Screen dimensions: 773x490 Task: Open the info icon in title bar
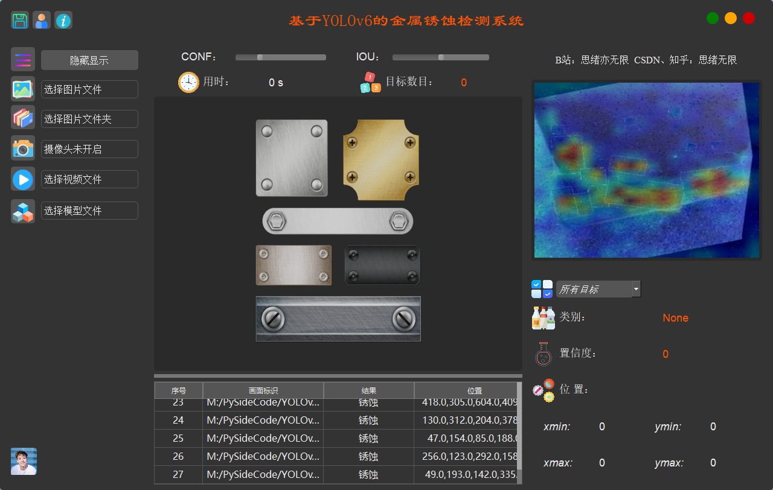coord(63,21)
